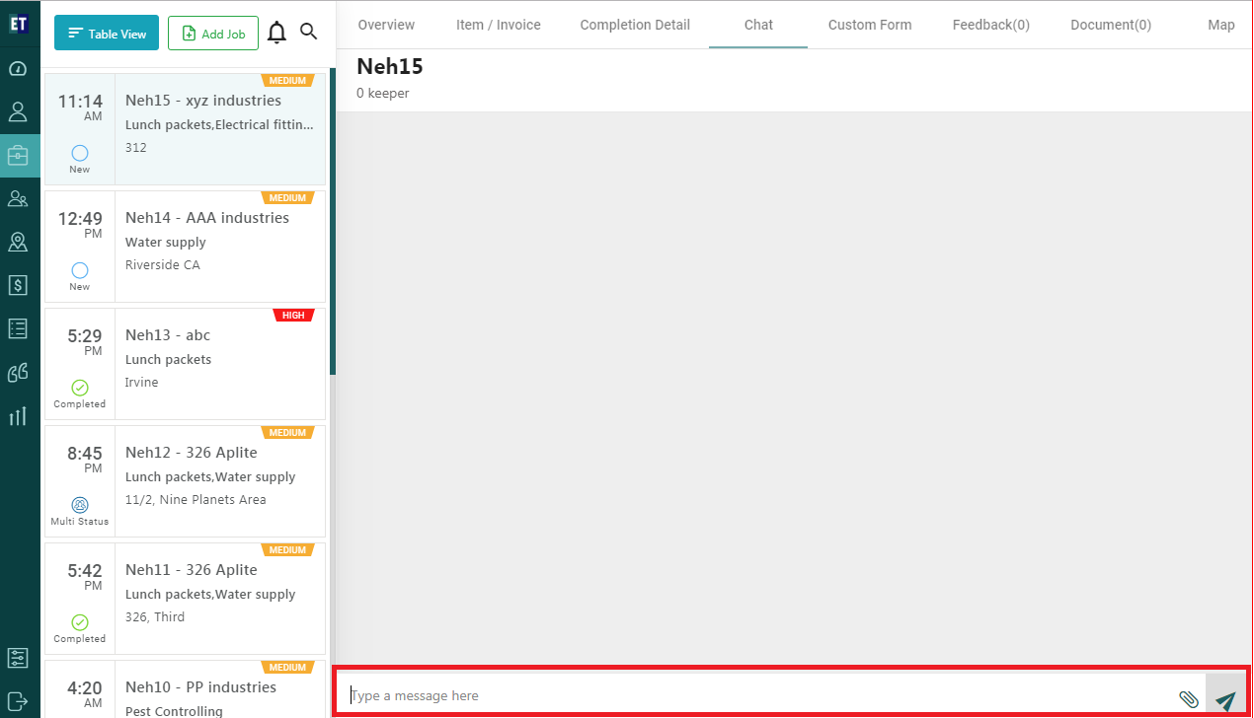Click the '12:49 PM' time on Neh14

click(x=80, y=225)
